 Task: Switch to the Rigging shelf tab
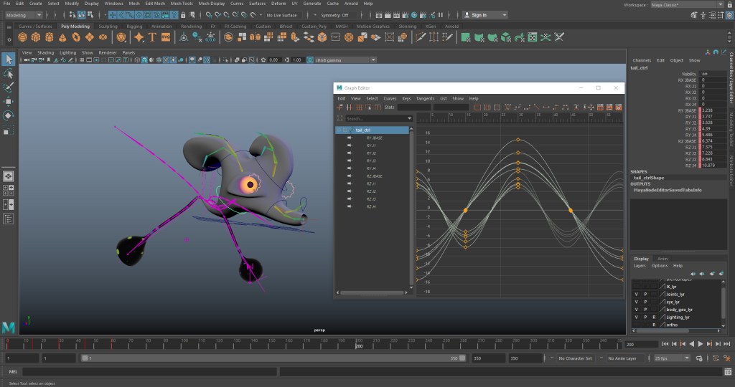pyautogui.click(x=135, y=26)
